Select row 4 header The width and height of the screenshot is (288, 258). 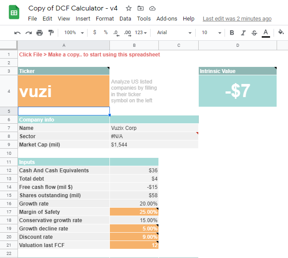pyautogui.click(x=9, y=91)
